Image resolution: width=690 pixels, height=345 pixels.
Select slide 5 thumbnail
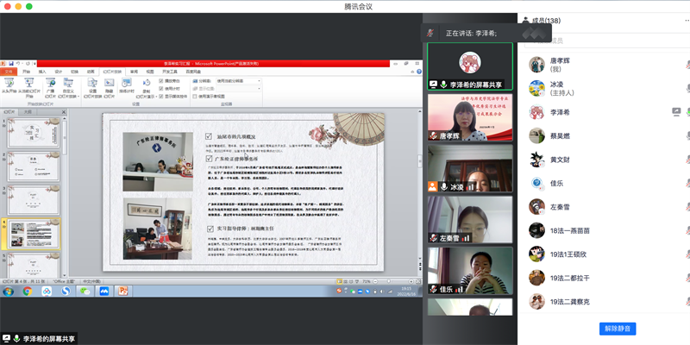34,265
